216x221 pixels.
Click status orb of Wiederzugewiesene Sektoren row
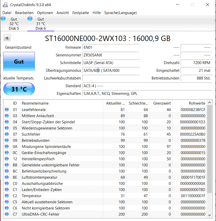tap(7, 128)
